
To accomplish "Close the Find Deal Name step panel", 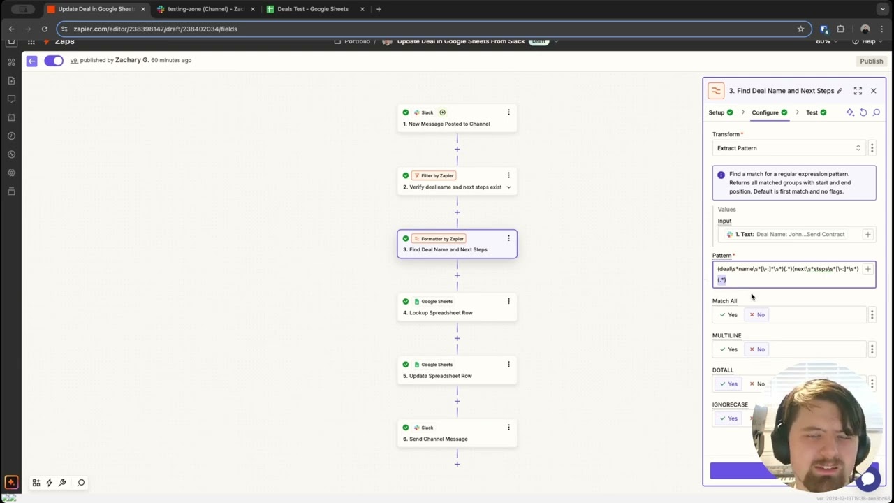I will coord(873,91).
